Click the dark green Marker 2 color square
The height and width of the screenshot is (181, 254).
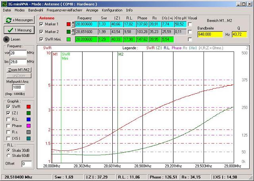[x=68, y=32]
